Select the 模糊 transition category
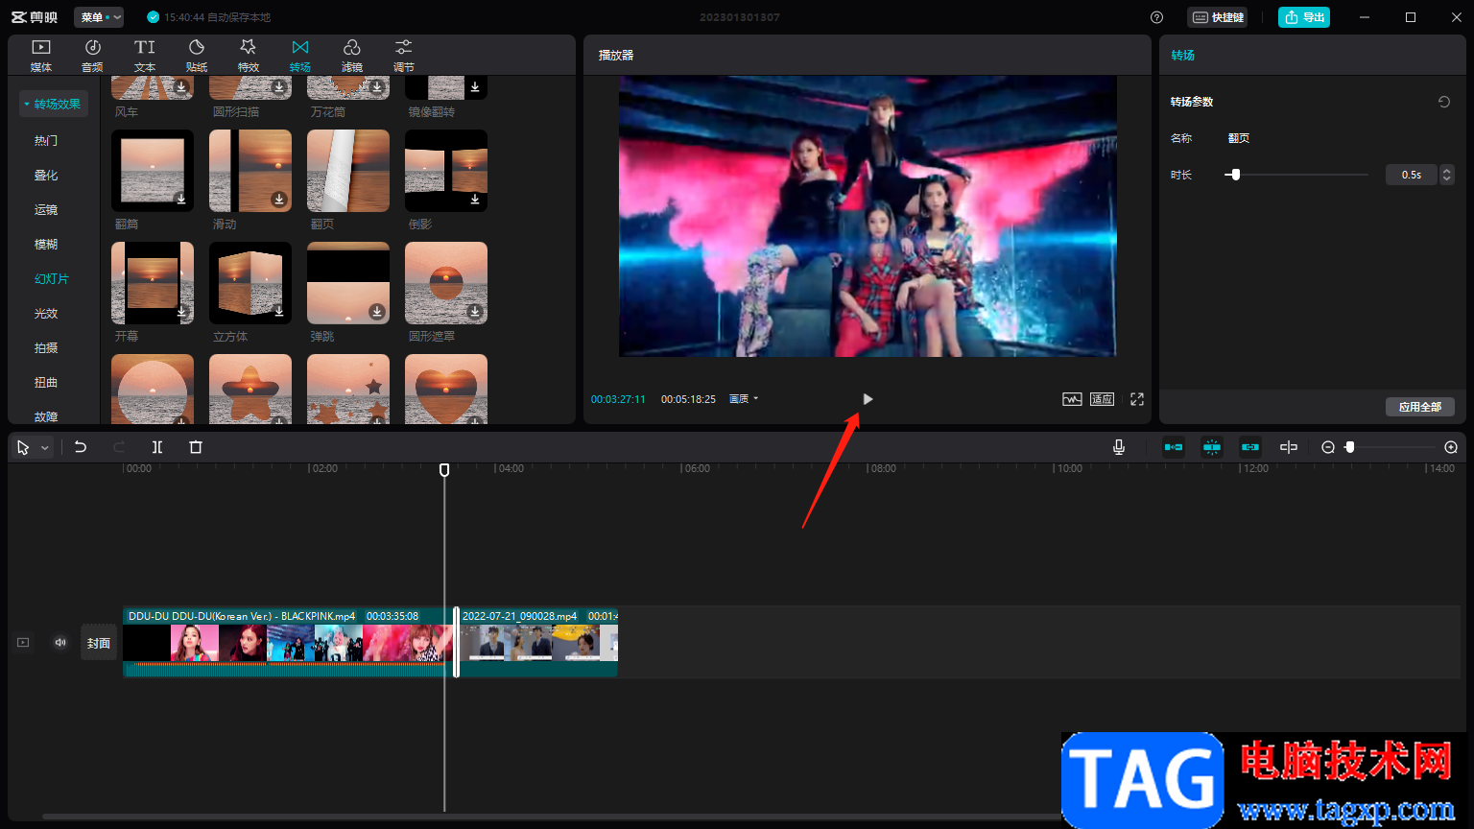1474x829 pixels. tap(46, 244)
